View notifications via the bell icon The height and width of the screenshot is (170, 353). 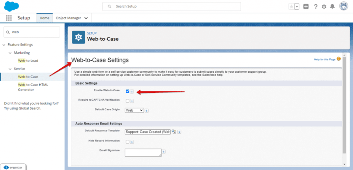pos(332,7)
